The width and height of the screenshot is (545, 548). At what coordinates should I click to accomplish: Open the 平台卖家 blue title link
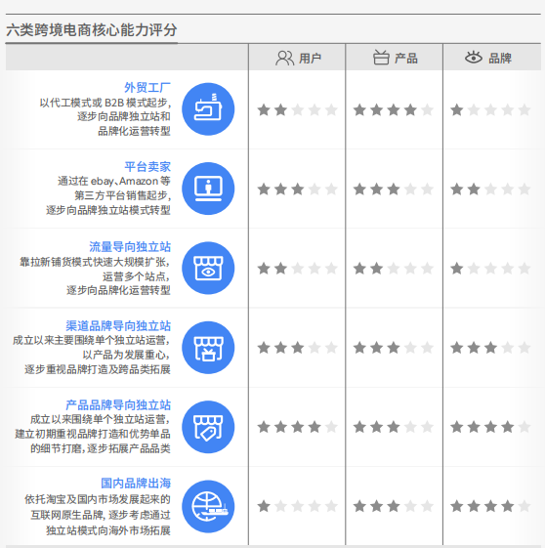point(147,167)
